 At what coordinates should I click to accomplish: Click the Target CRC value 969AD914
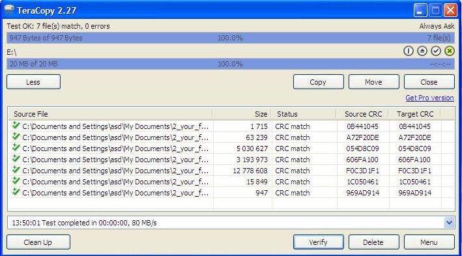pos(415,193)
